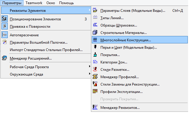Open Параметры Слоев (Модельные Виды)
Viewport: 189px width, 113px height.
pyautogui.click(x=140, y=11)
